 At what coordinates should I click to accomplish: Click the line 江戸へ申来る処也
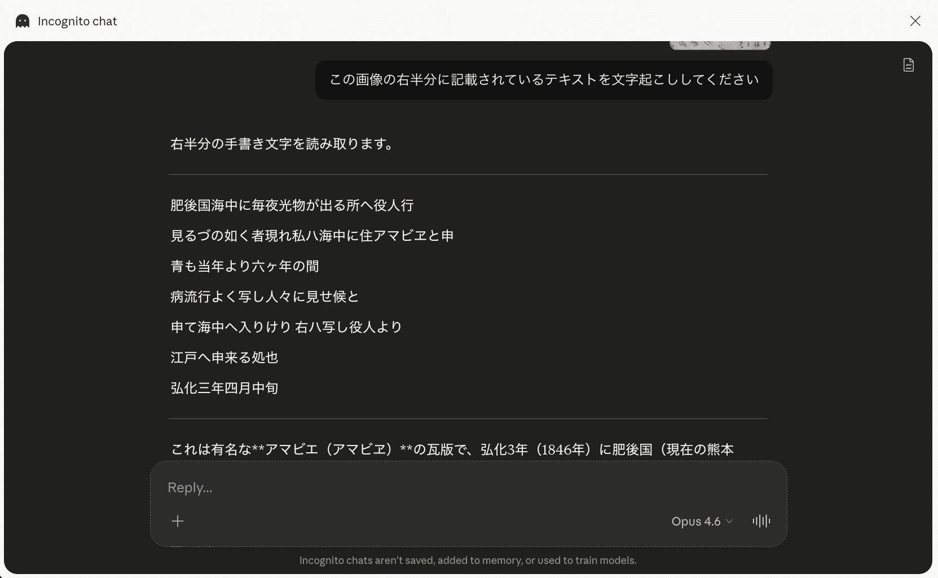(x=224, y=358)
